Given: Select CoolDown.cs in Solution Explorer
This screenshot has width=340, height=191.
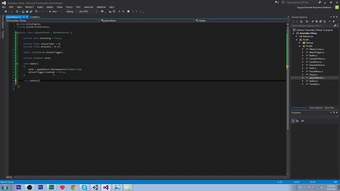Looking at the screenshot, I should click(x=316, y=62).
